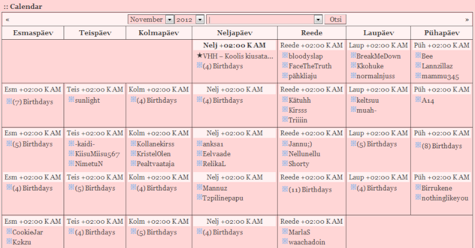Open Eelvaade birthday entry
The width and height of the screenshot is (475, 248).
[216, 154]
